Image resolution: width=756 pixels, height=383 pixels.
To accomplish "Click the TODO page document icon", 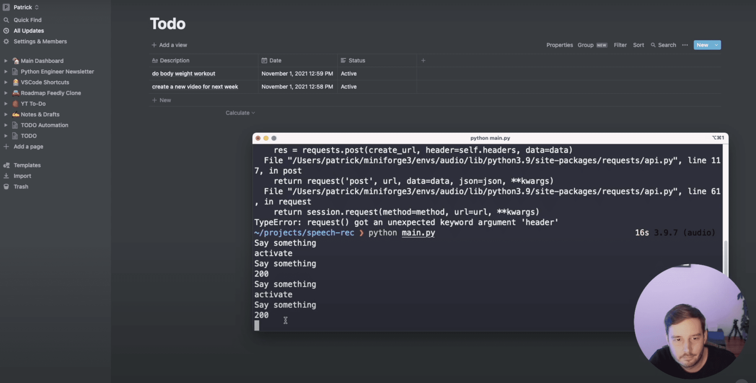I will point(15,136).
